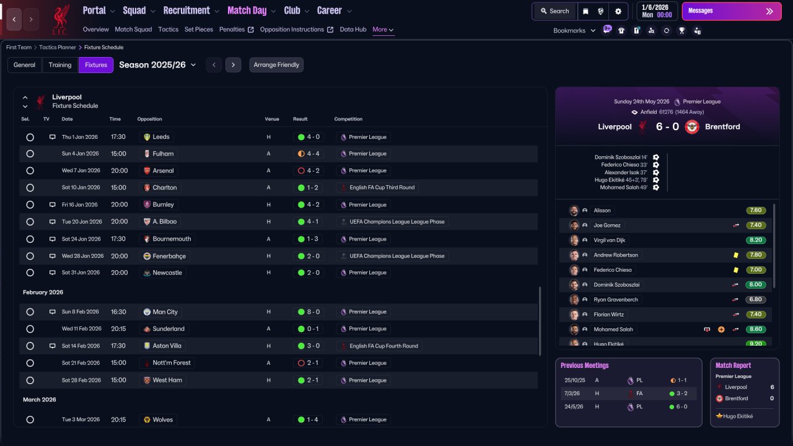Screen dimensions: 793x446
Task: Click the goal icon next to Dominik Szoboszlai 14'
Action: point(655,157)
